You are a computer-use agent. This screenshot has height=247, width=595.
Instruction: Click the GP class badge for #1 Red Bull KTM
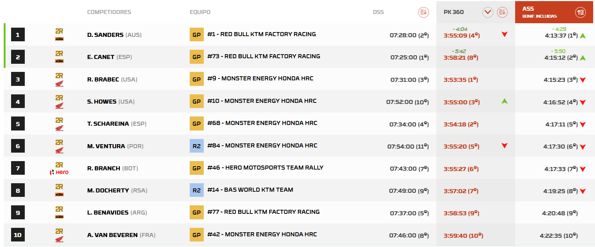(x=197, y=35)
